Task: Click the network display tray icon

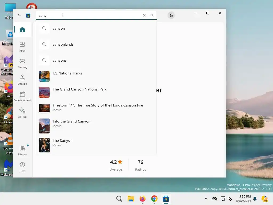Action: (223, 199)
